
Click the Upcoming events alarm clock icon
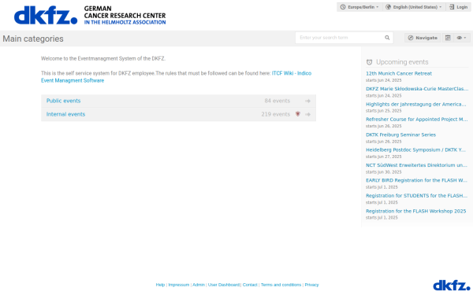pyautogui.click(x=369, y=62)
